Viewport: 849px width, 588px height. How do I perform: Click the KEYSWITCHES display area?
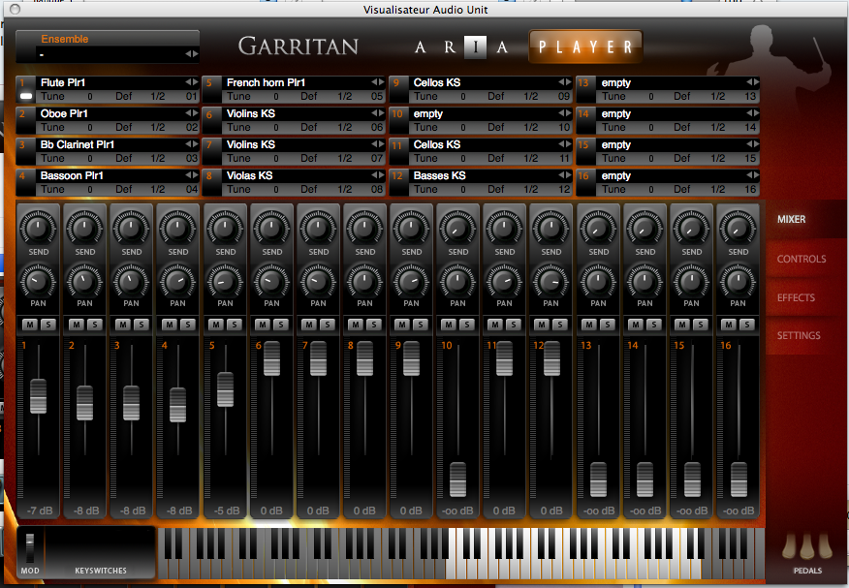101,547
